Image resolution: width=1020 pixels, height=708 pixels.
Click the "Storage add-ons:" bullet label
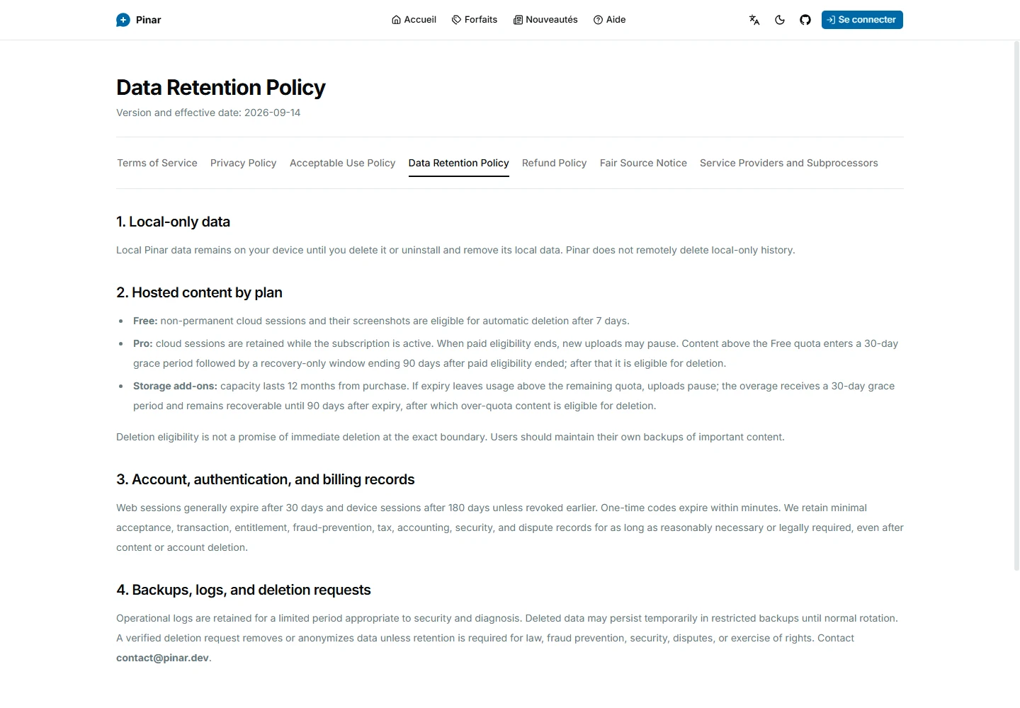(x=176, y=386)
